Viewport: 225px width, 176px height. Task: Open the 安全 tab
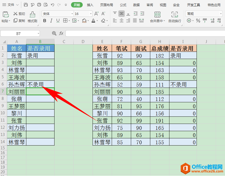click(176, 5)
